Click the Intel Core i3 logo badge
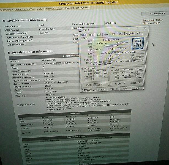This screenshot has height=165, width=169. (x=138, y=43)
